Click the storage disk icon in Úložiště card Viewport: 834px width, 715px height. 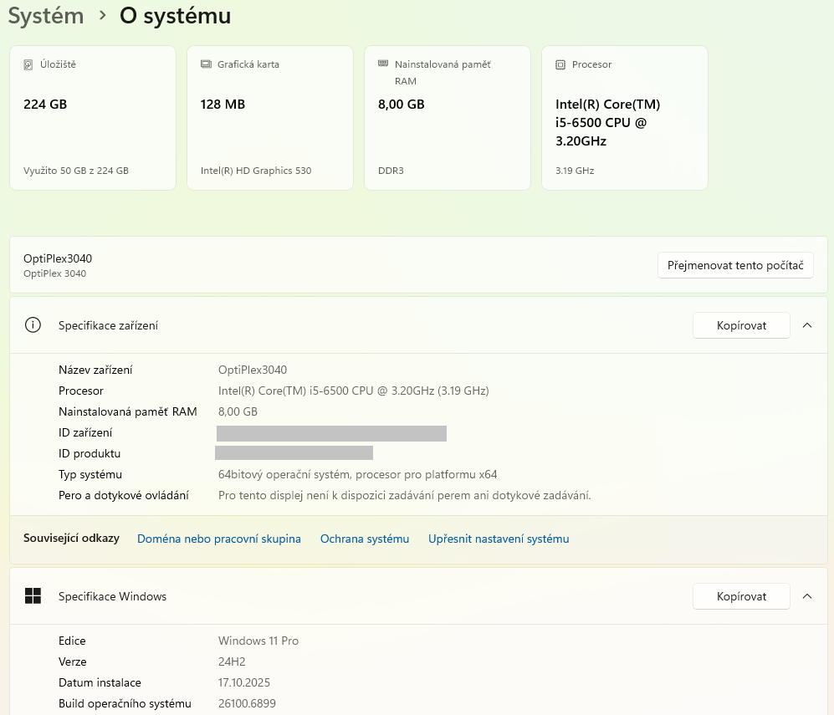pos(28,64)
